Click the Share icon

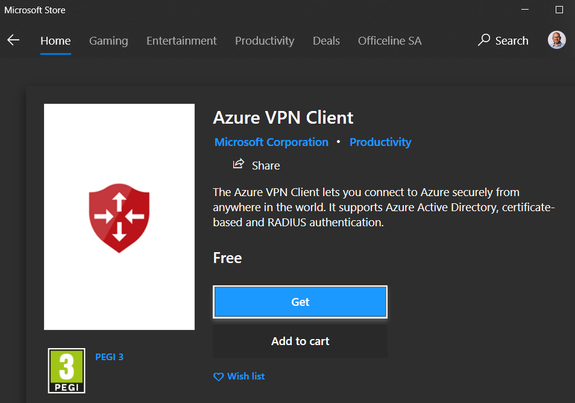(x=239, y=164)
